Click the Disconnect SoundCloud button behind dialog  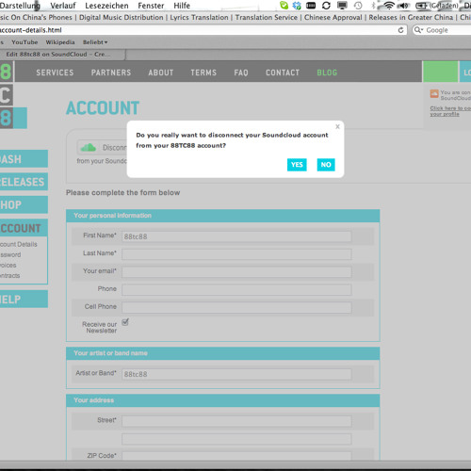pos(103,147)
